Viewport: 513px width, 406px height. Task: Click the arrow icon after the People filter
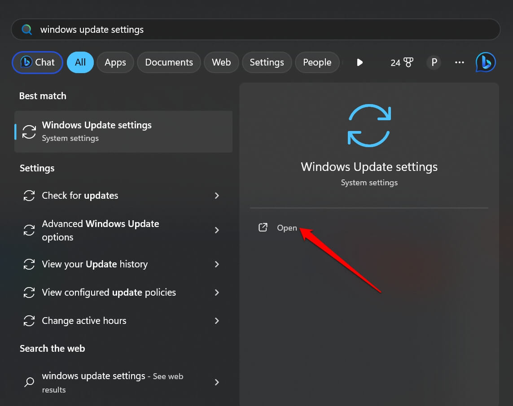[360, 62]
